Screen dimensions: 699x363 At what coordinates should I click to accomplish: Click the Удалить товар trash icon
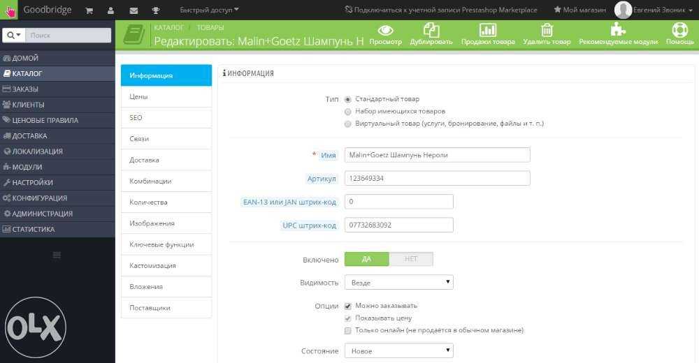click(547, 30)
